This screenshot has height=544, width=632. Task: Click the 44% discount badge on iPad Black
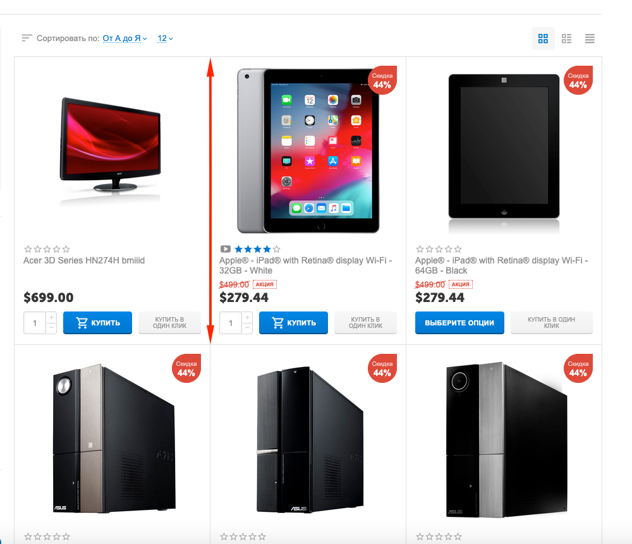coord(578,81)
